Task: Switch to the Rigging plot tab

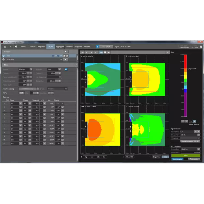Action: [59, 46]
